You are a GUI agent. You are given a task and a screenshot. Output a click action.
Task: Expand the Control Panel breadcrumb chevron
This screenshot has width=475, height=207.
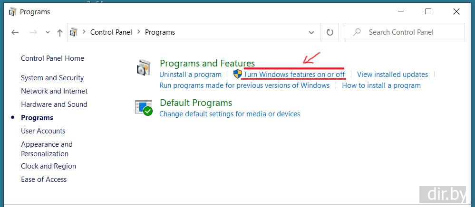coord(139,32)
